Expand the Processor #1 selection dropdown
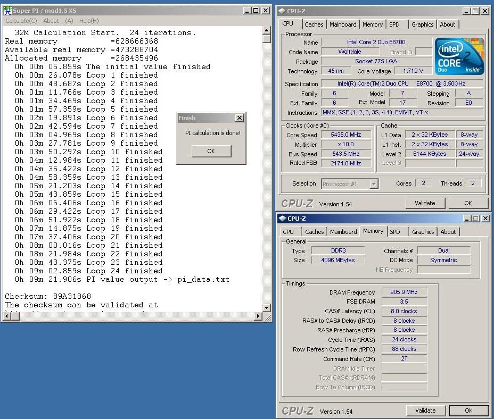The height and width of the screenshot is (419, 494). [374, 184]
